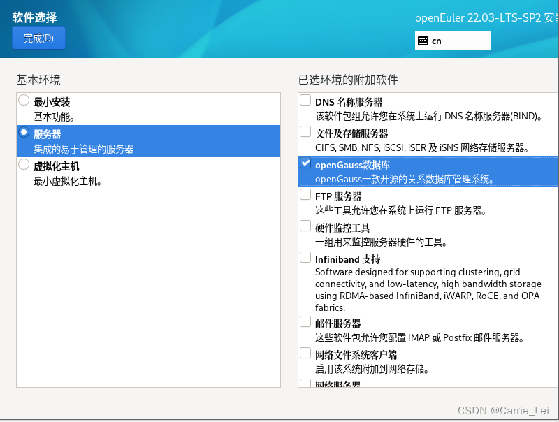Screen dimensions: 559x422
Task: Click the 邮件服务器 label
Action: [x=338, y=323]
